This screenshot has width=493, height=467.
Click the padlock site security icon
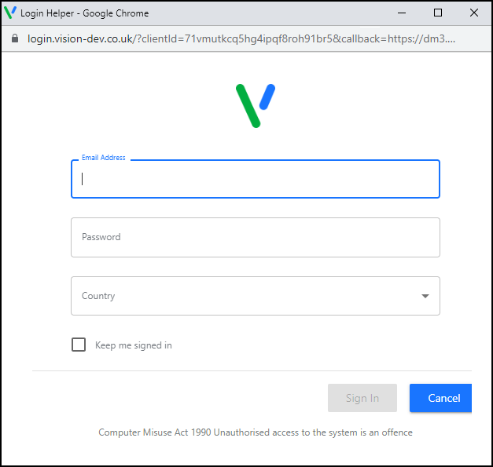pos(14,38)
